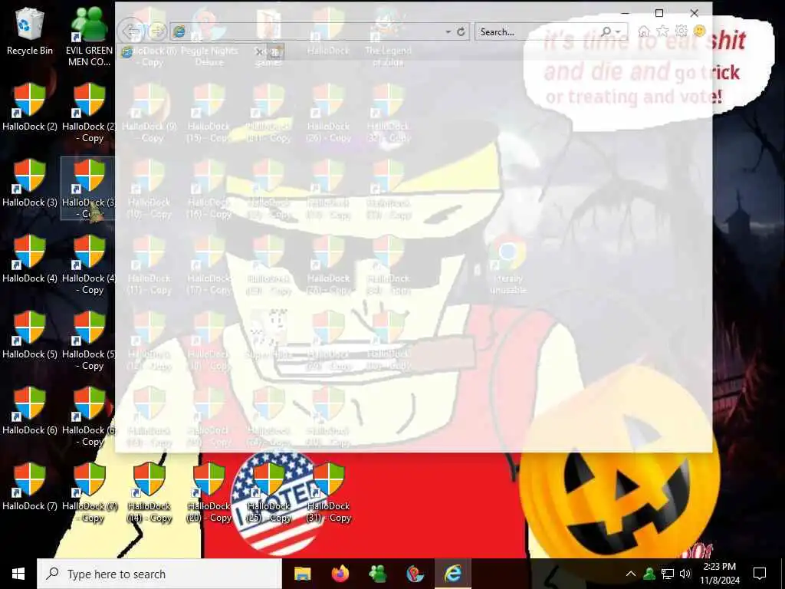Select the HalloDock (6) desktop shortcut

[x=30, y=411]
